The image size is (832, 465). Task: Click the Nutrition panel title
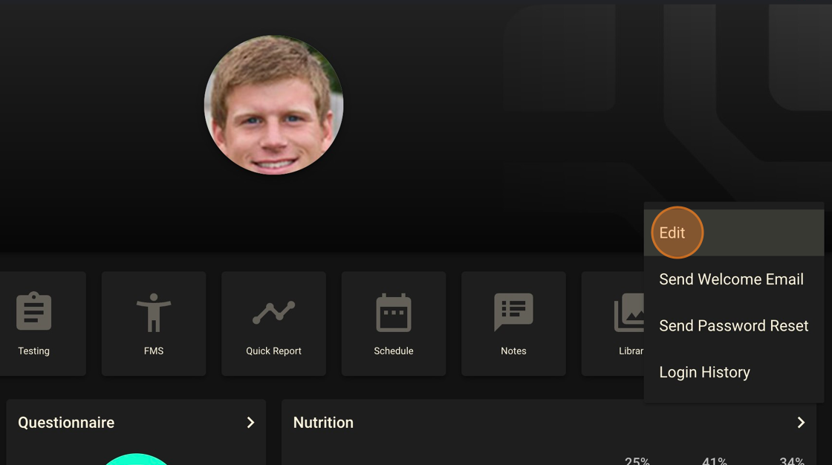(x=323, y=422)
